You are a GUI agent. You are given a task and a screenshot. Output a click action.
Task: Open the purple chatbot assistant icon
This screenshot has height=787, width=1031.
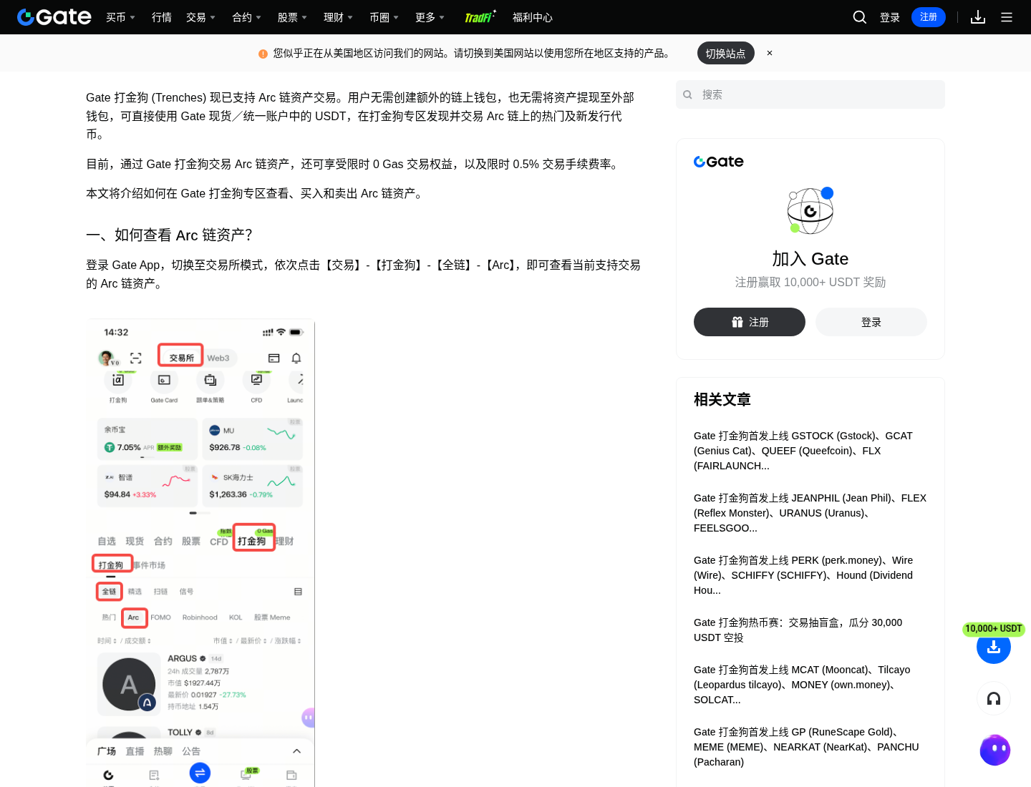point(995,751)
